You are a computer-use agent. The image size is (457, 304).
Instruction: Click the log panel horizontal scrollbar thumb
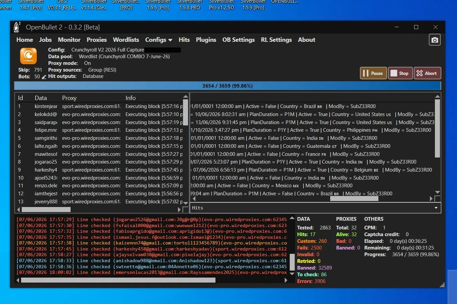(118, 280)
